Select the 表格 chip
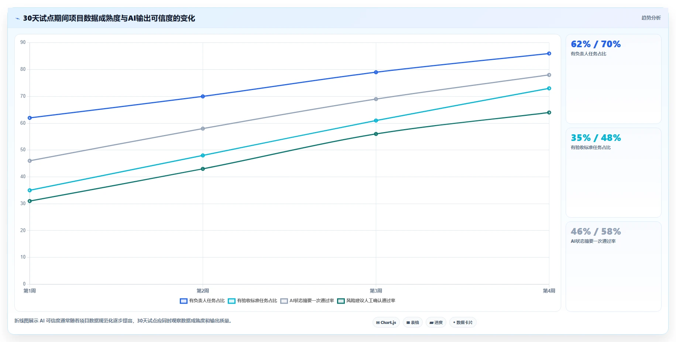Viewport: 676px width, 342px height. click(x=412, y=322)
